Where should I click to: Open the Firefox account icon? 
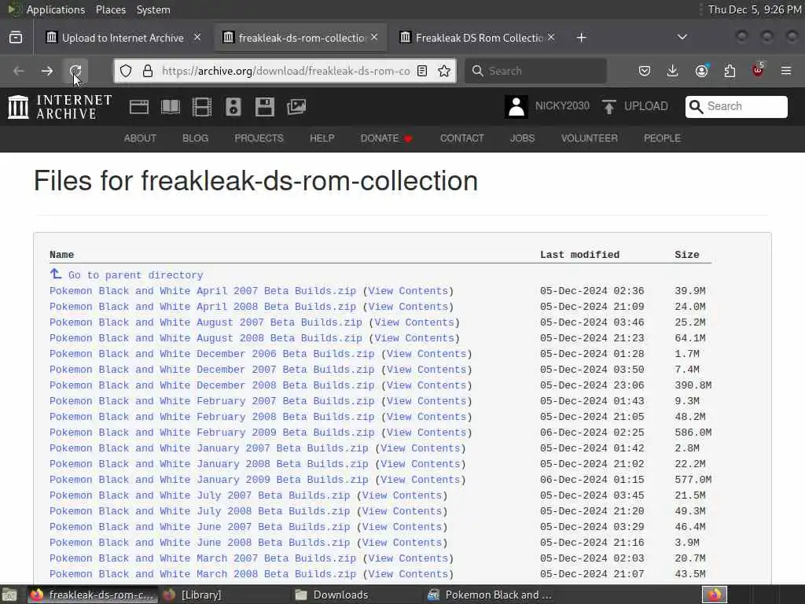tap(701, 71)
